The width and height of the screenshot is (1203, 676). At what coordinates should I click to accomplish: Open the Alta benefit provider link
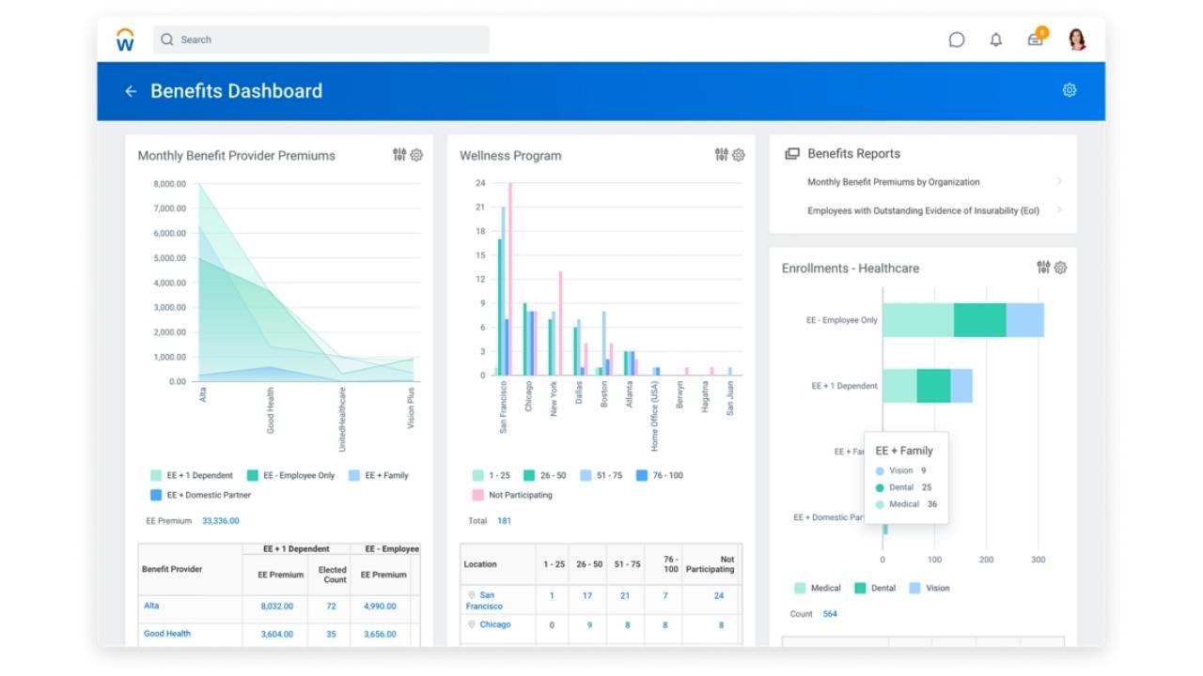151,606
